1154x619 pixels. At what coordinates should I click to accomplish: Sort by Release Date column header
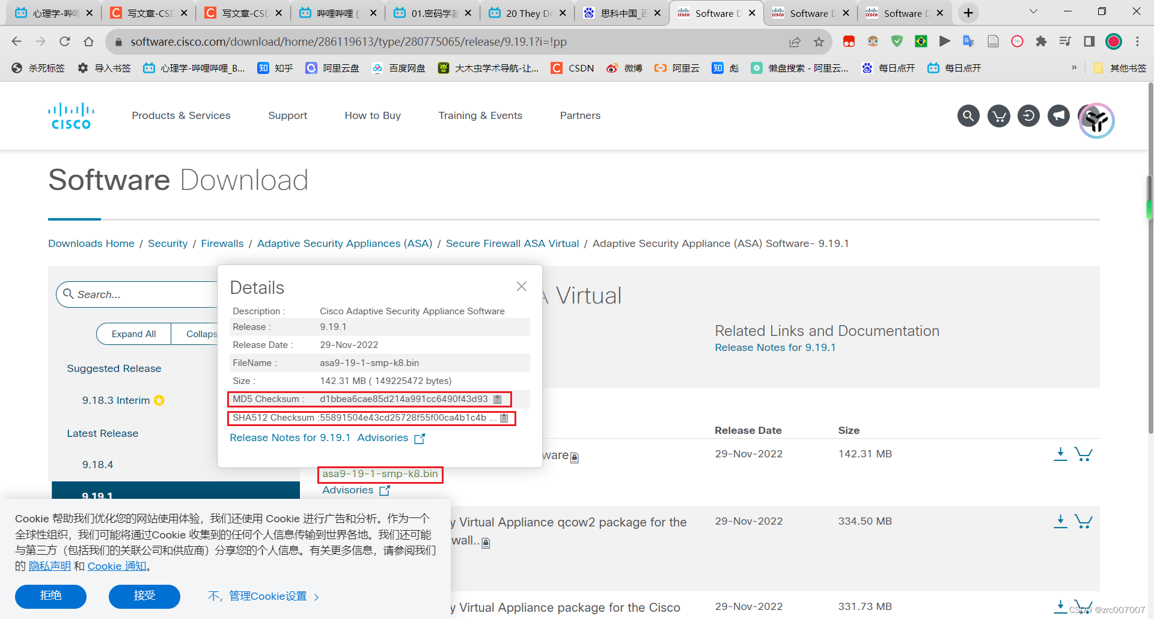click(748, 430)
